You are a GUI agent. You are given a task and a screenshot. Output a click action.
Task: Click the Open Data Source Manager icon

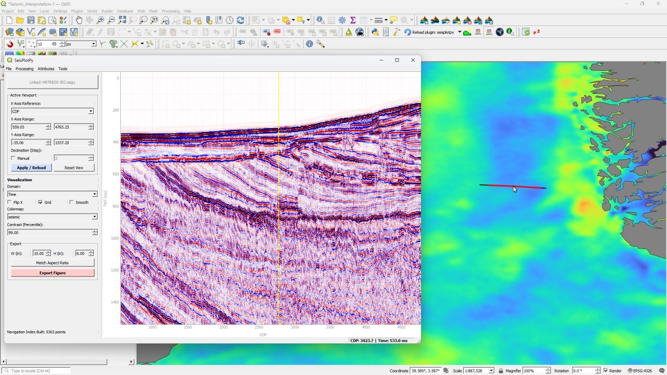tap(9, 32)
